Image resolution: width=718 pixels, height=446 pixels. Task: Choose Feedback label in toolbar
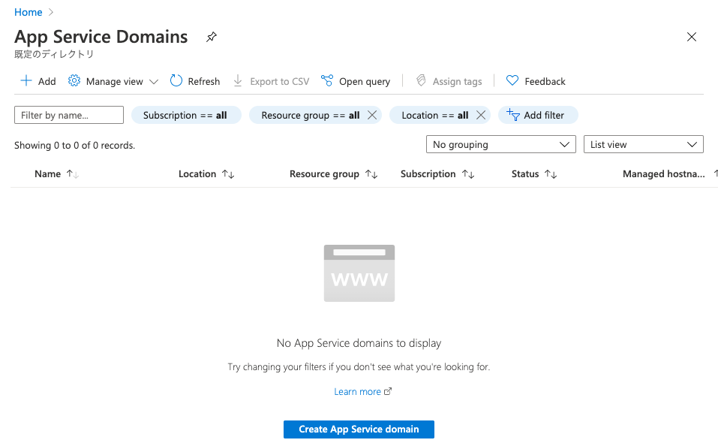pyautogui.click(x=545, y=81)
